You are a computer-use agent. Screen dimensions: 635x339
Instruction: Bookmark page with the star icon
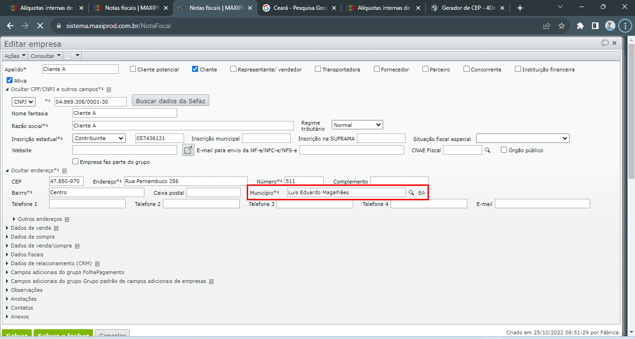pos(562,26)
